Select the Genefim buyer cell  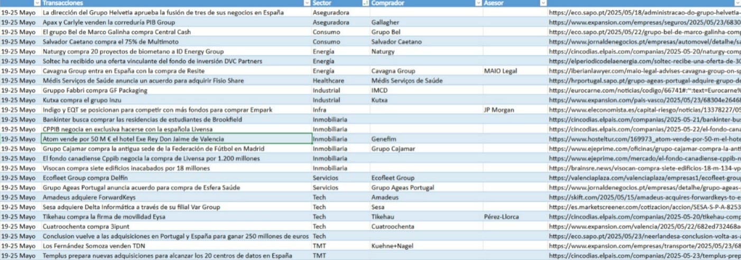coord(427,138)
